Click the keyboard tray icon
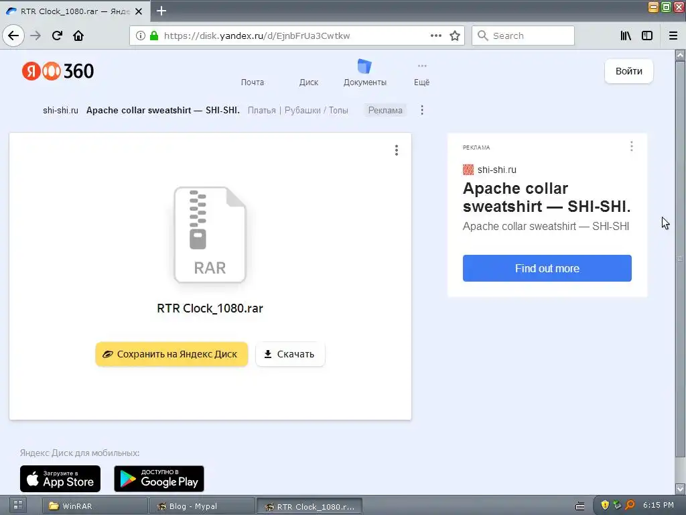Screen dimensions: 686x515 [579, 506]
